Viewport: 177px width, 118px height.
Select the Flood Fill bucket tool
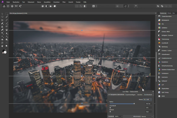2,40
